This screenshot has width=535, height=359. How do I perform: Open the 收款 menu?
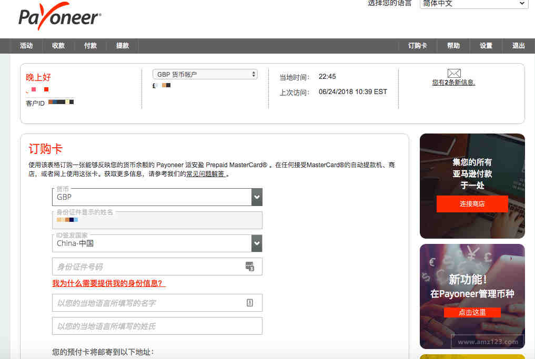point(58,46)
